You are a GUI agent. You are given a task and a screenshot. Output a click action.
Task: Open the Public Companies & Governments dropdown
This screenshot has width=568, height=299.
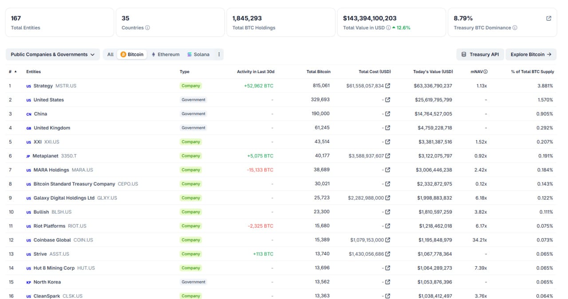53,54
